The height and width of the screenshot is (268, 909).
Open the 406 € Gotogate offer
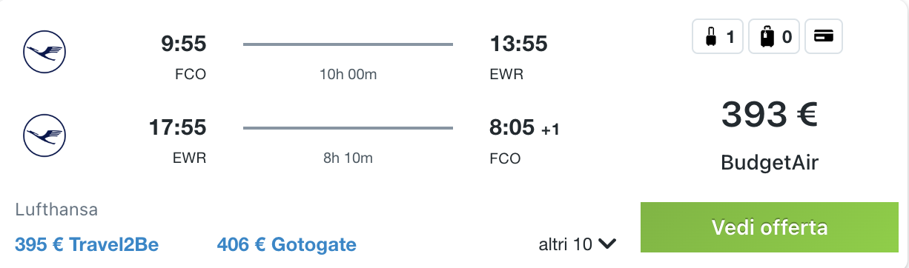click(x=287, y=244)
